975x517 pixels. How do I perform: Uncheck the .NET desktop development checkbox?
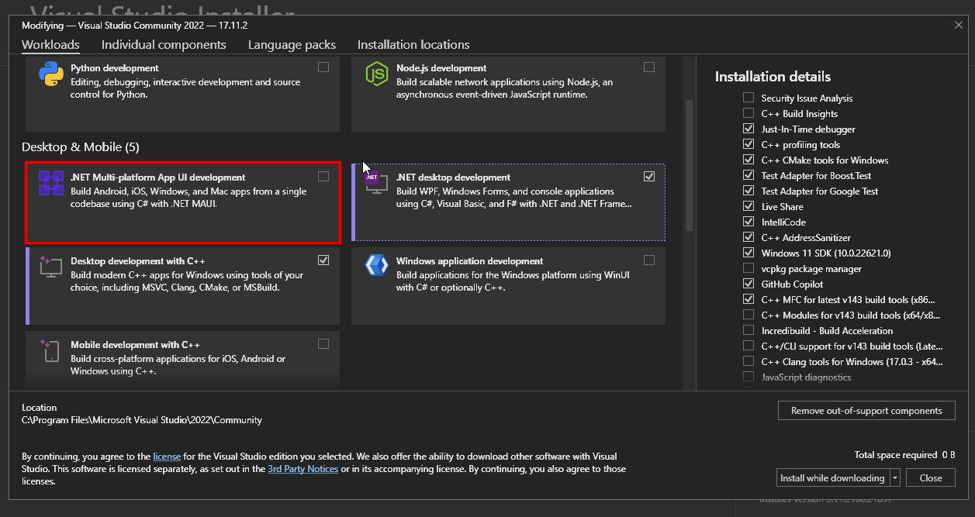coord(649,177)
